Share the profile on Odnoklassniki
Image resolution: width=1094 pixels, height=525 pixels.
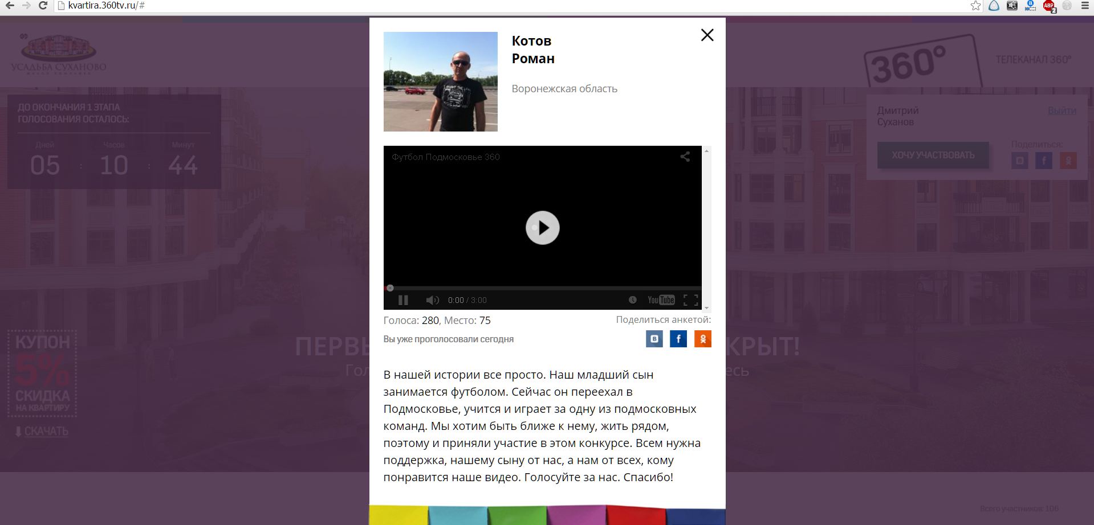pyautogui.click(x=702, y=339)
